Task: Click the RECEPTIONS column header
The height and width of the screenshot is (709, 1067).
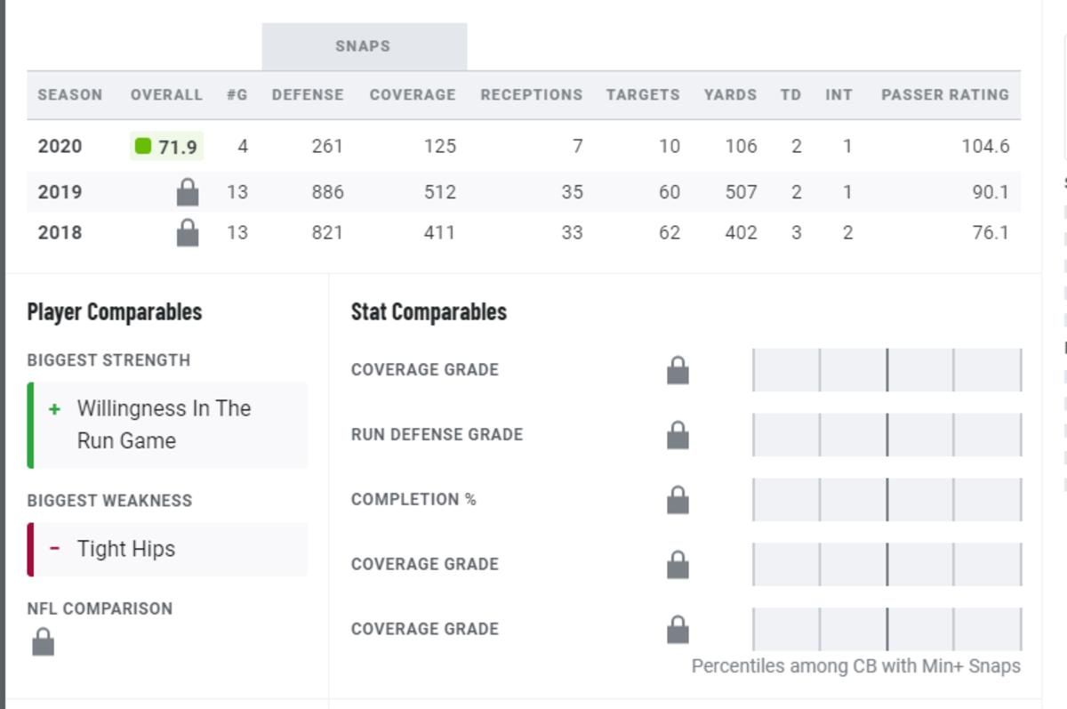Action: tap(532, 95)
